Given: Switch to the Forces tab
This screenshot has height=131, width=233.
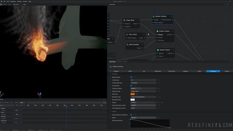Looking at the screenshot, I should click(130, 71).
